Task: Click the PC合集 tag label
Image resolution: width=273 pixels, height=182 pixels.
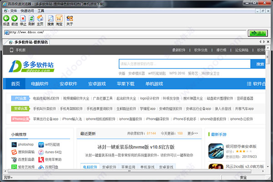Action: [x=20, y=98]
